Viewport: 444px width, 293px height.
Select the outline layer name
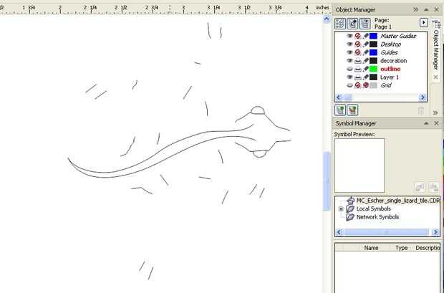coord(390,69)
